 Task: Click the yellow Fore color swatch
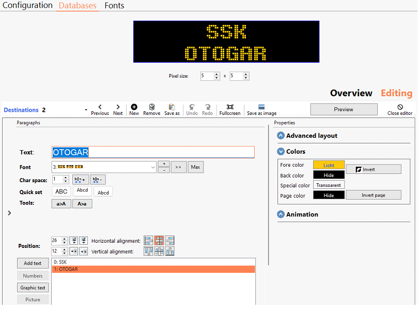(329, 165)
